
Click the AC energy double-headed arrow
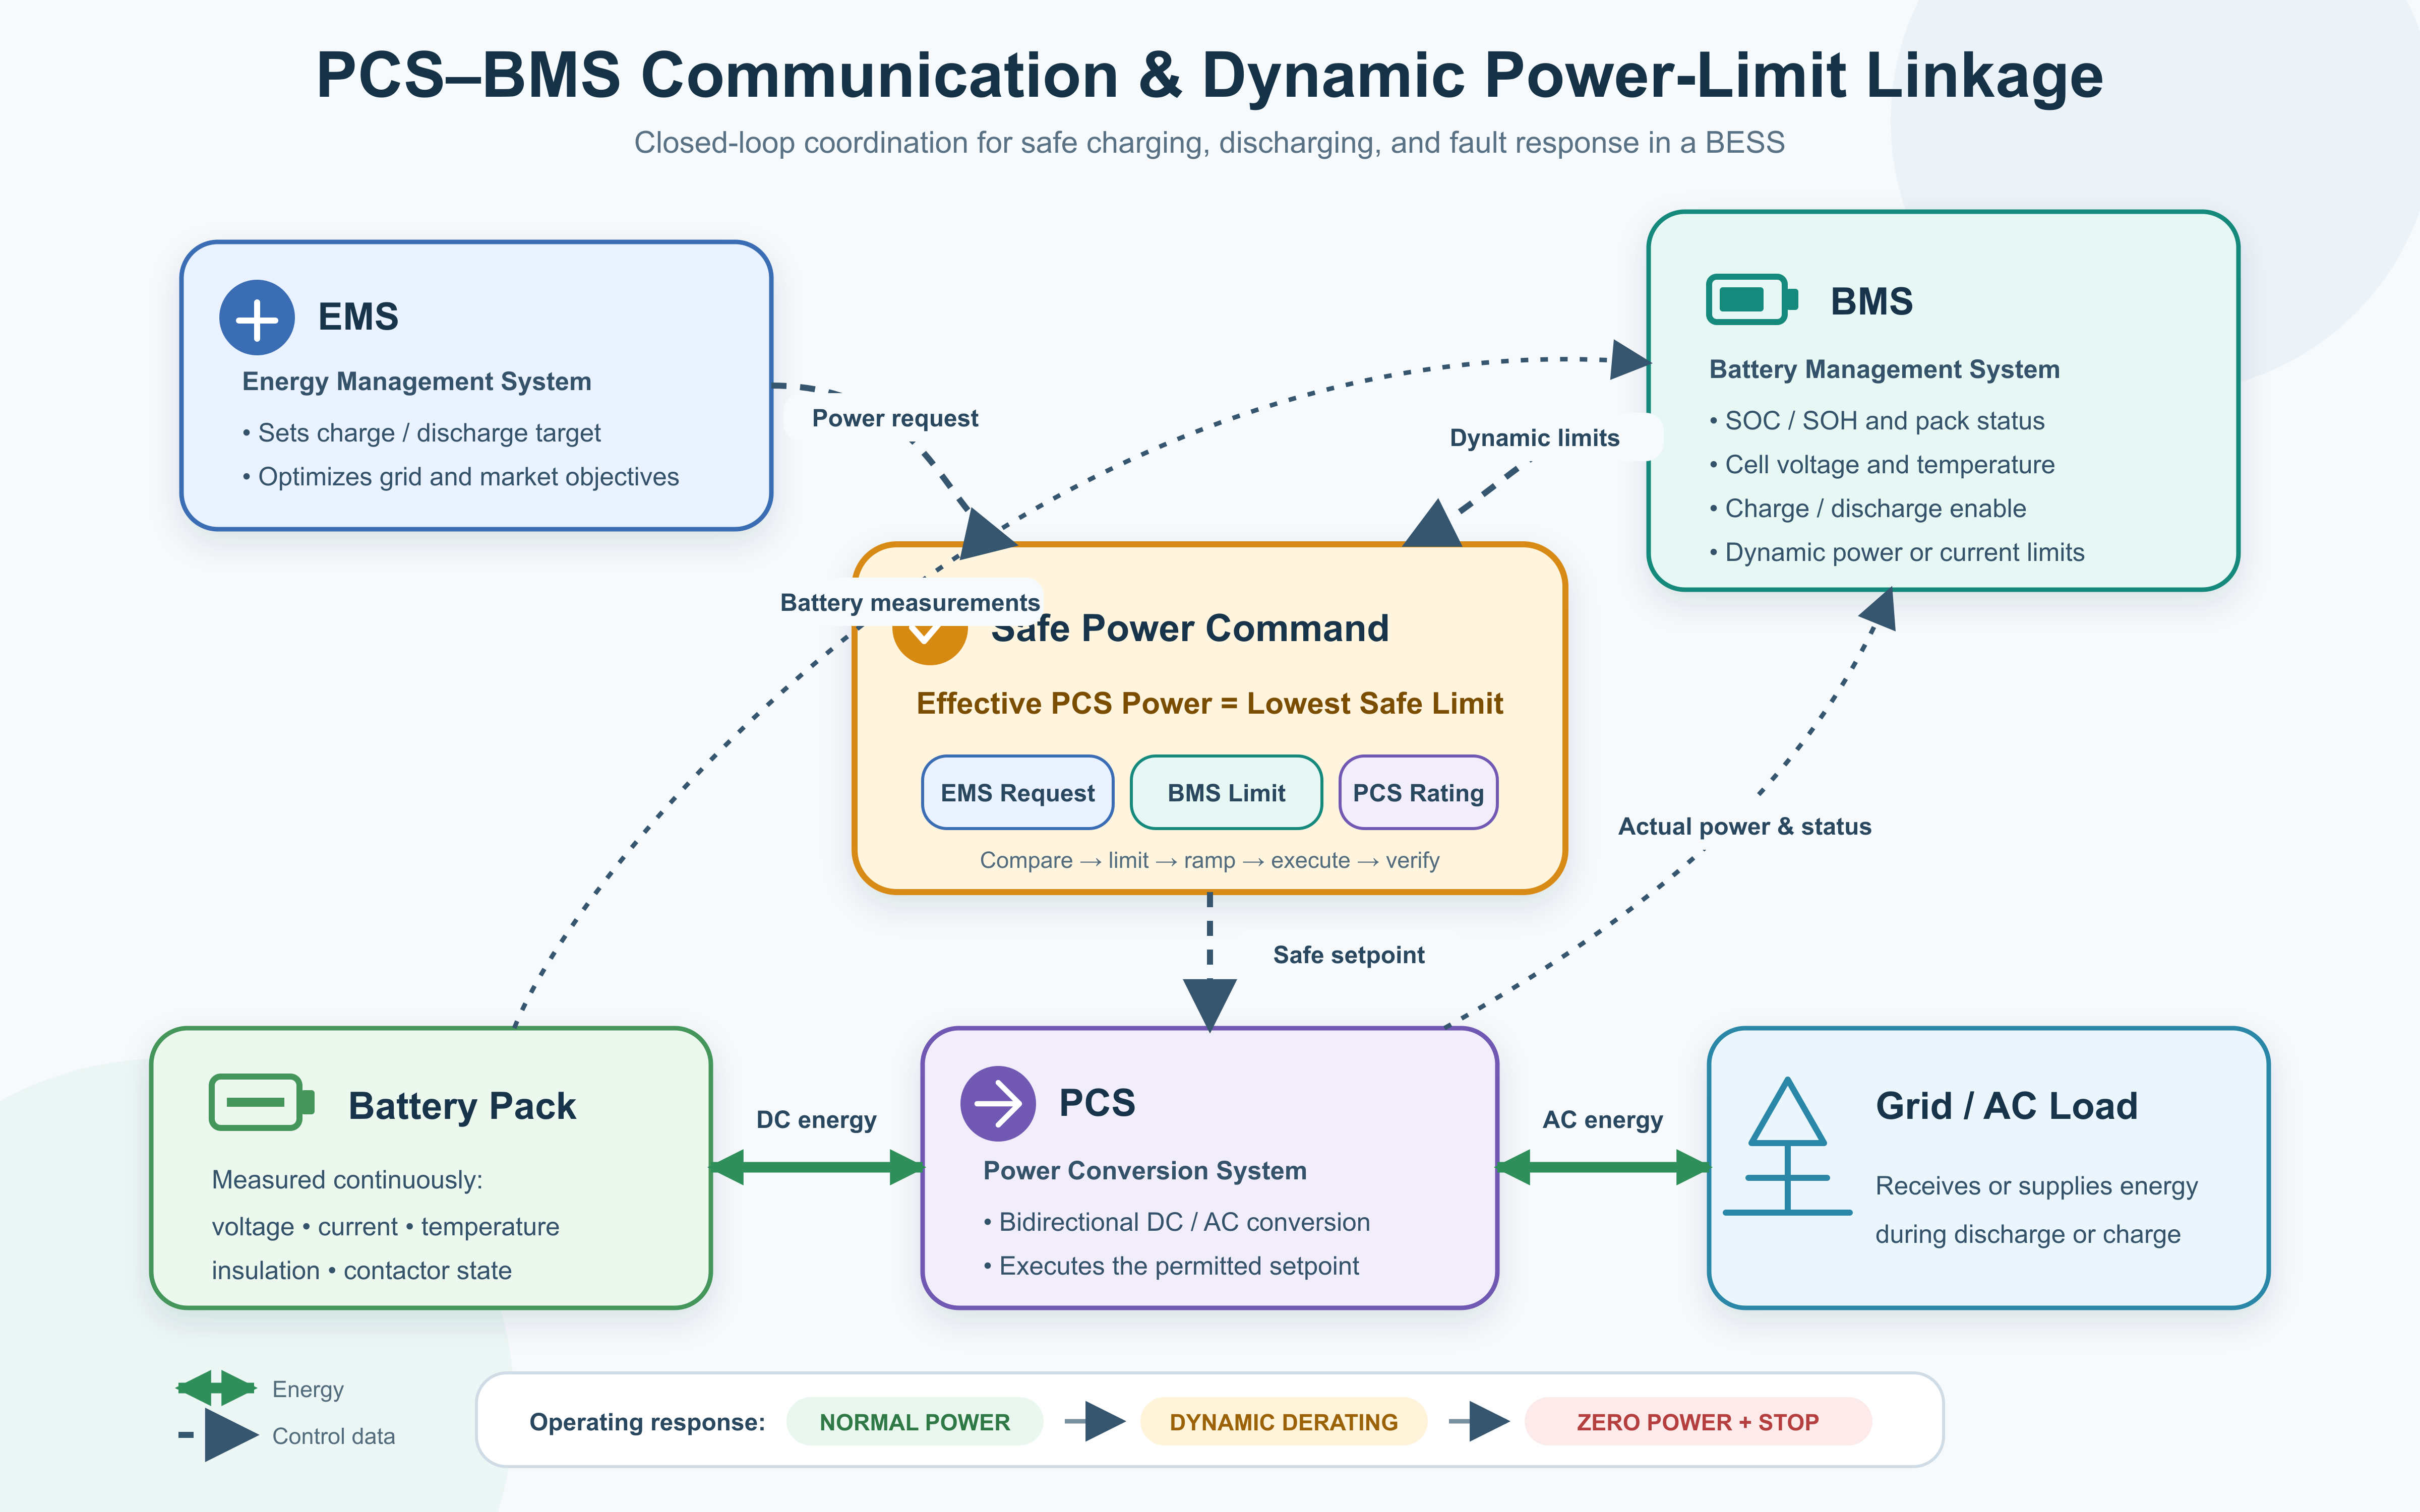1603,1167
